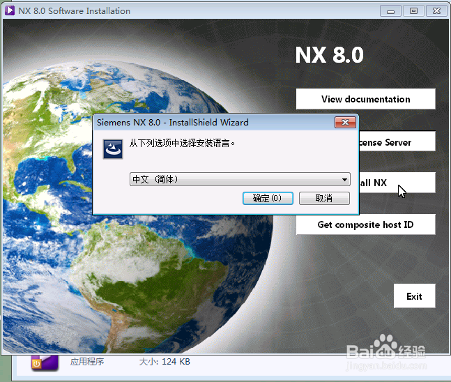Click the NX 8.0 heading text

(x=330, y=55)
